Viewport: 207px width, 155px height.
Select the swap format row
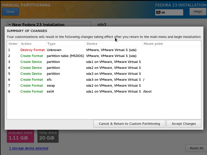(104, 85)
